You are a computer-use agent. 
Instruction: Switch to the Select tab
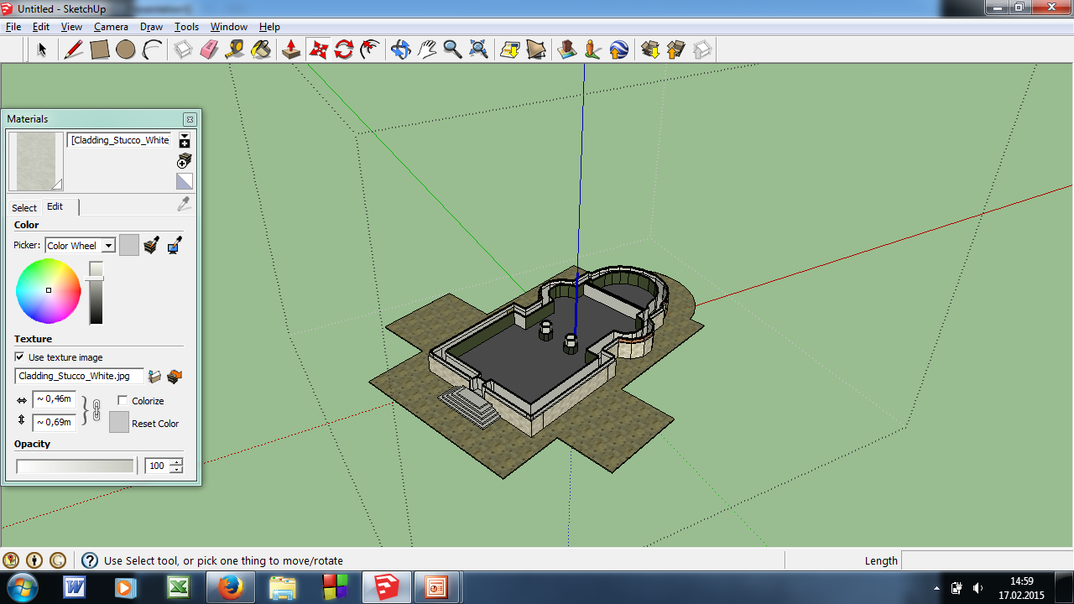(23, 207)
